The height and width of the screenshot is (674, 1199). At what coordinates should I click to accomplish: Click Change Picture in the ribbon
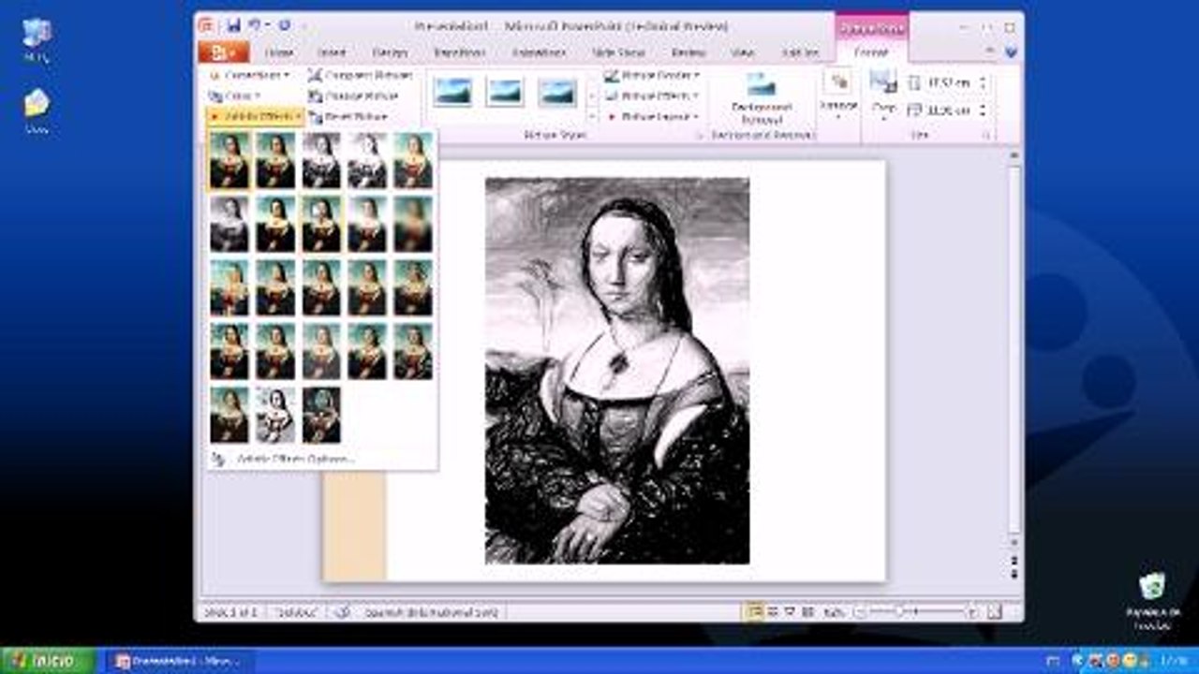point(353,95)
